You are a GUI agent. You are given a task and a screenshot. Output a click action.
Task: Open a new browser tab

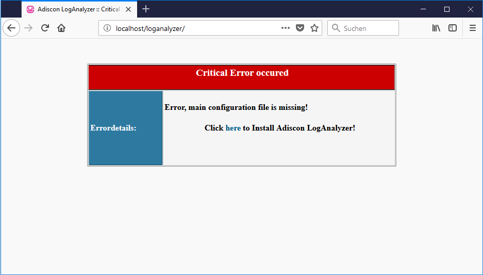tap(146, 9)
